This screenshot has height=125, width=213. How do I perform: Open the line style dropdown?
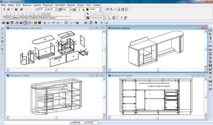click(104, 18)
